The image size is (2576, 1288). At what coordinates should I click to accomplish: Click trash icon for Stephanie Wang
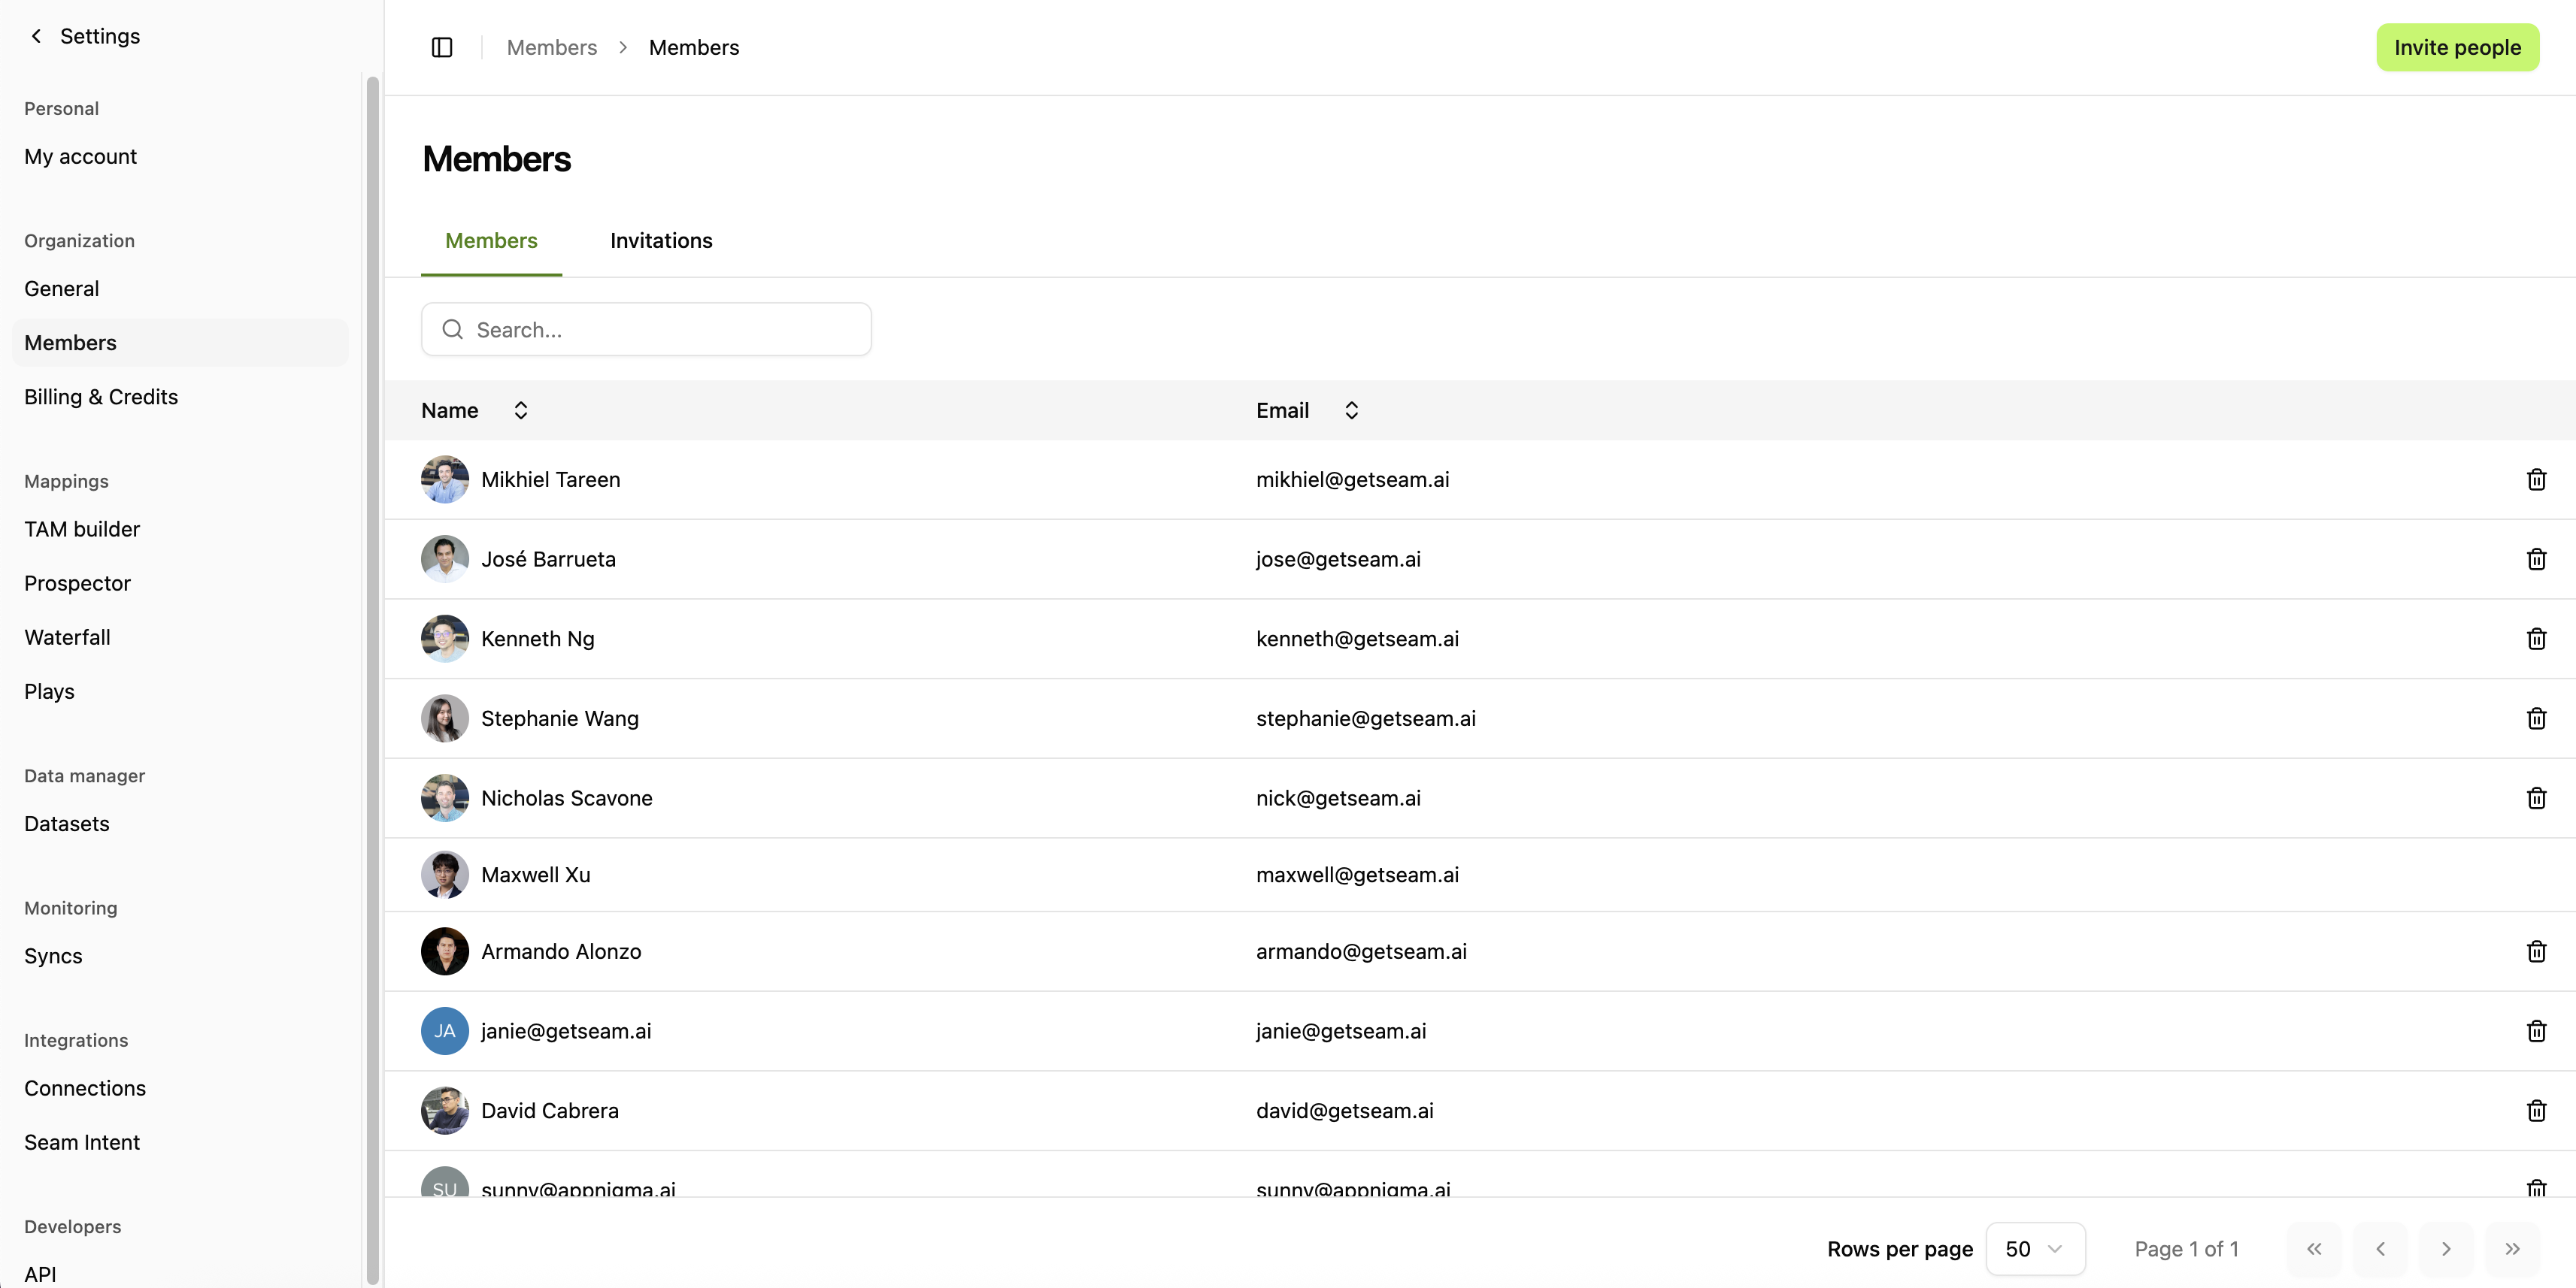(2536, 718)
